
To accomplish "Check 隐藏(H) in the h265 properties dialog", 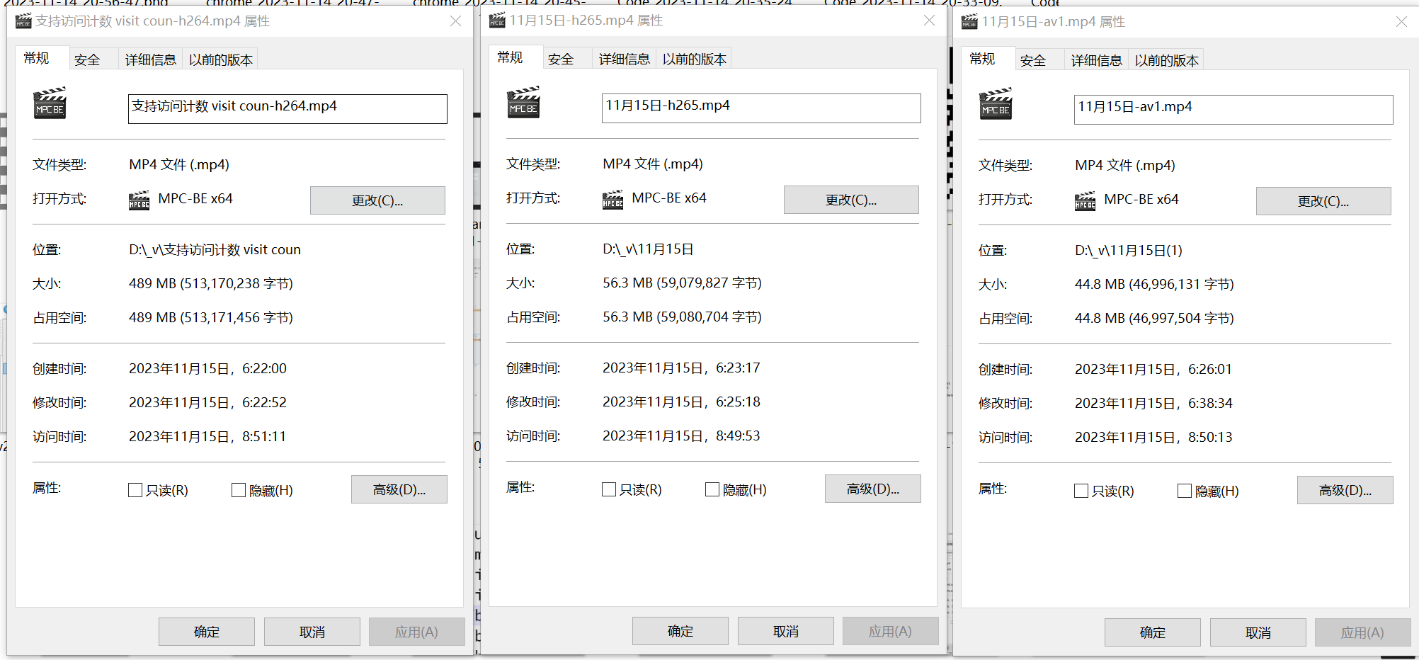I will click(712, 489).
